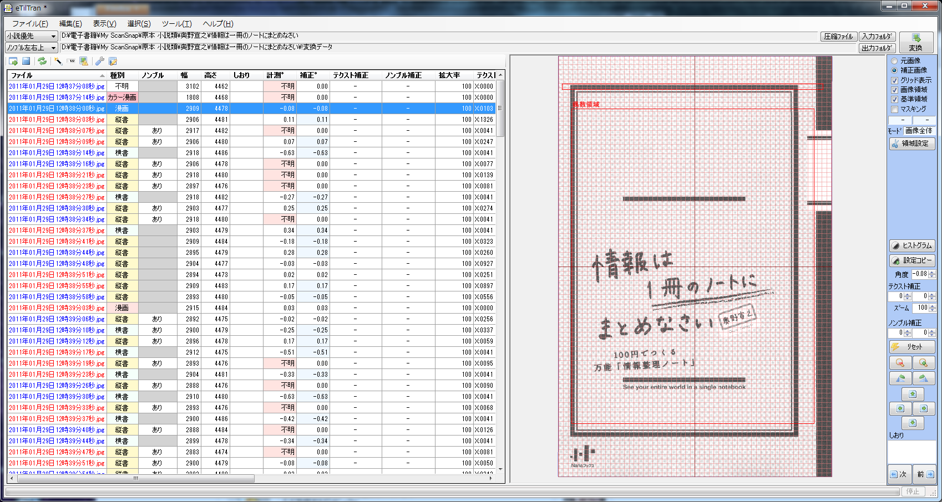This screenshot has height=502, width=942.
Task: Click the green refresh arrows icon
Action: 42,62
